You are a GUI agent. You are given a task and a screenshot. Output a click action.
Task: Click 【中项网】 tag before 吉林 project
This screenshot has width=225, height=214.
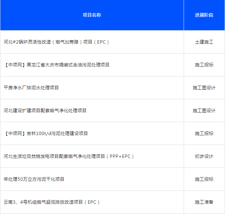[15, 134]
